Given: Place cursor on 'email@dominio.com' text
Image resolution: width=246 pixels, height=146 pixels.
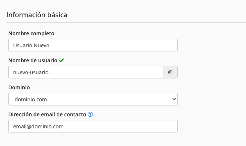Looking at the screenshot, I should pos(38,126).
